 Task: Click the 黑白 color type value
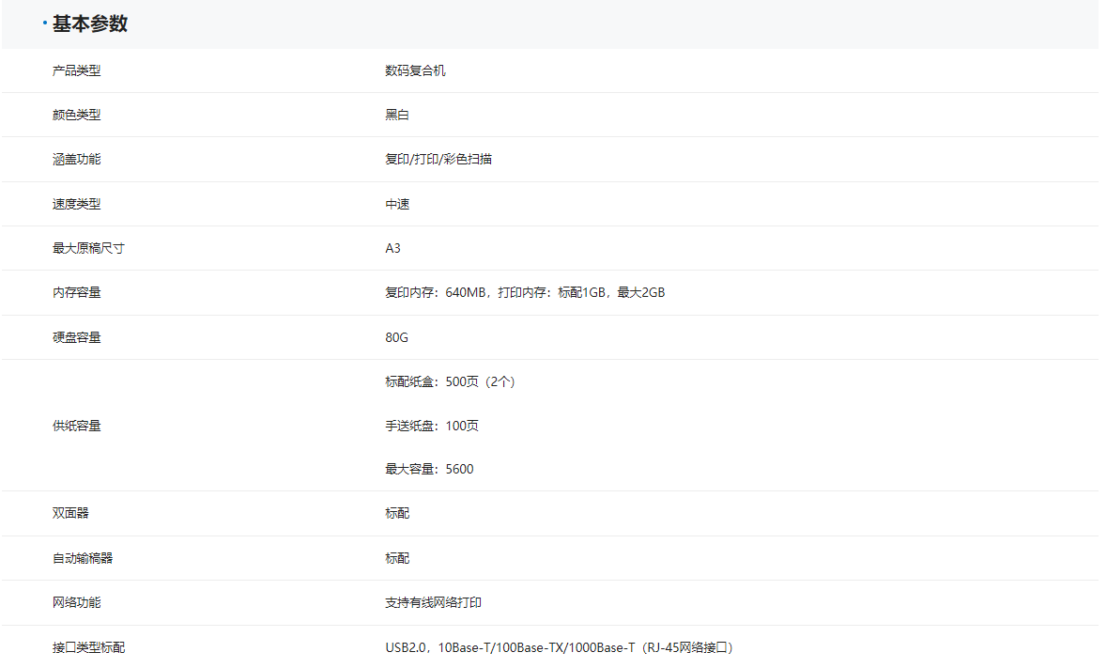(397, 115)
